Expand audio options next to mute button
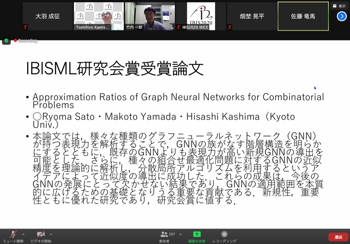Screen dimensions: 350x244 (23, 234)
